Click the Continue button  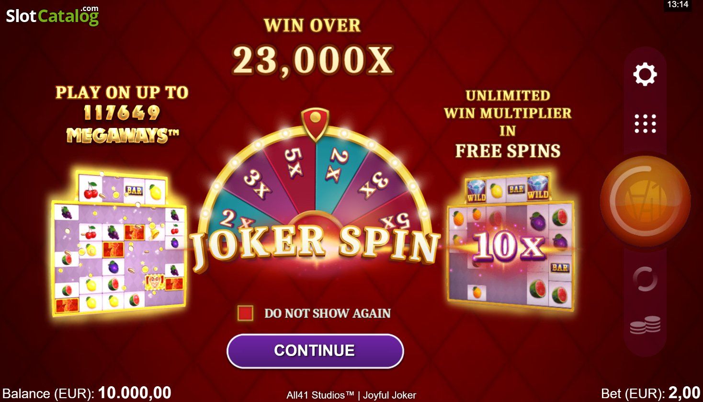pyautogui.click(x=315, y=351)
